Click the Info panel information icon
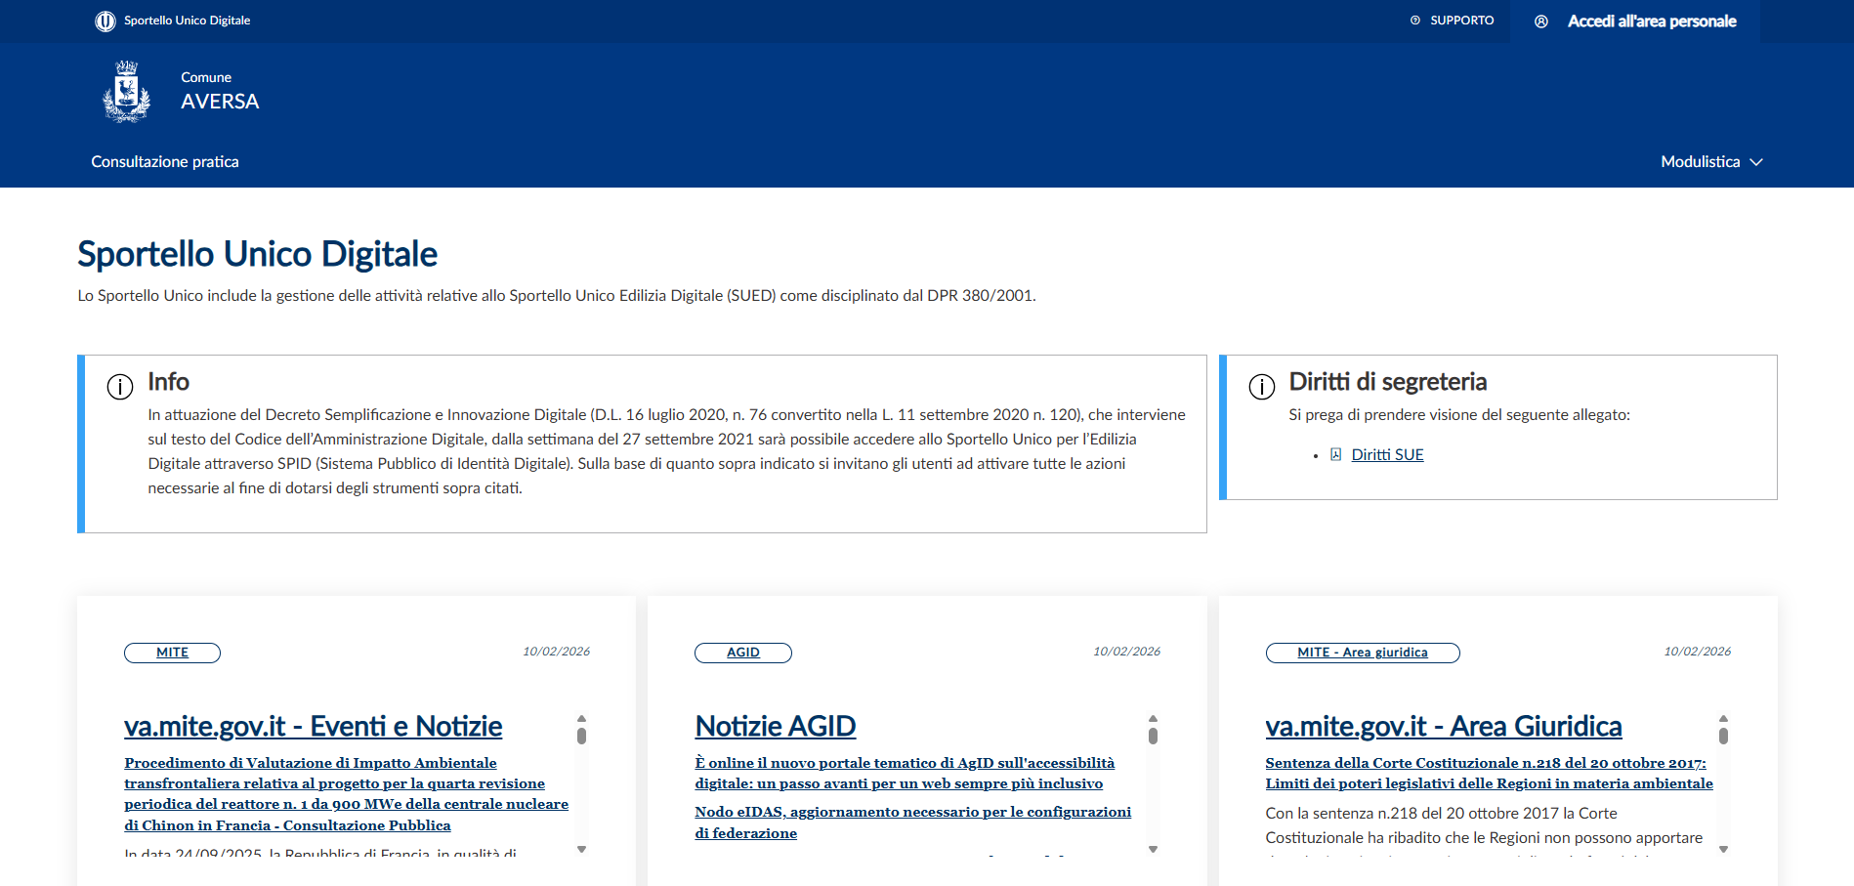Screen dimensions: 1854x886 click(x=120, y=387)
